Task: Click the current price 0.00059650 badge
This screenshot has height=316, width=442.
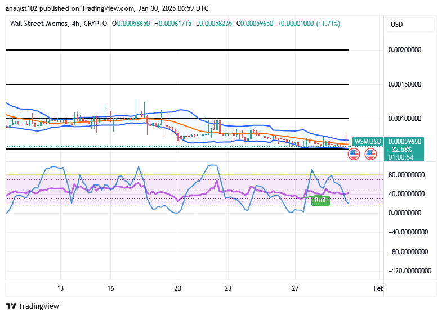Action: (405, 141)
